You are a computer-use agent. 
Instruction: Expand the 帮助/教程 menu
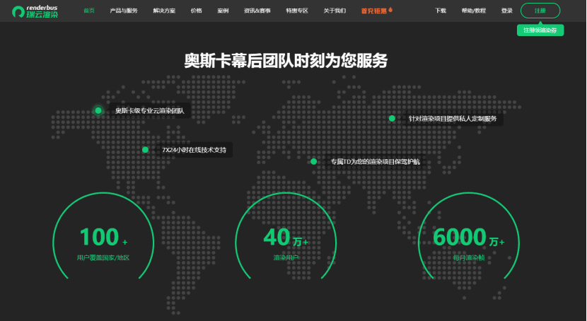tap(474, 11)
